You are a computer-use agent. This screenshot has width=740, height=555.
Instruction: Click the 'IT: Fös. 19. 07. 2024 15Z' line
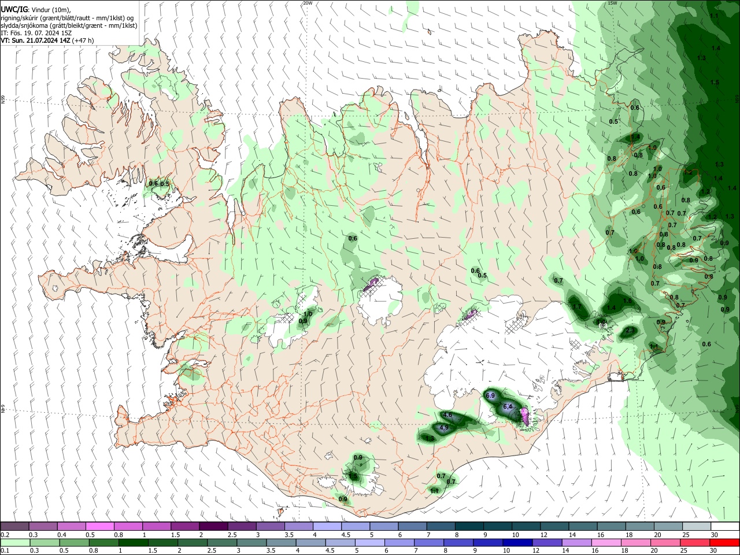[36, 33]
